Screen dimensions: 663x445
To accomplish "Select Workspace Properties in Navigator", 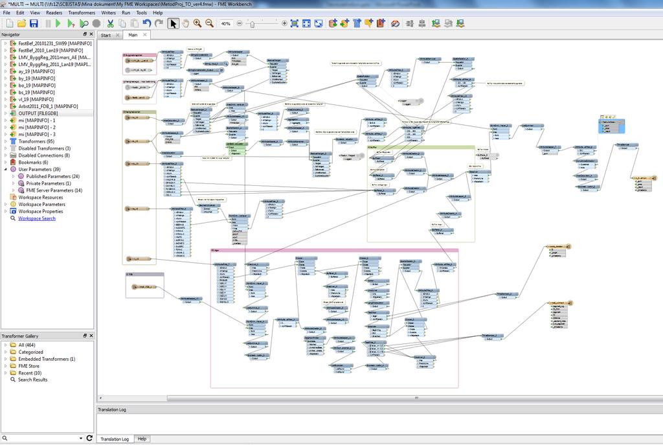I will [x=41, y=212].
